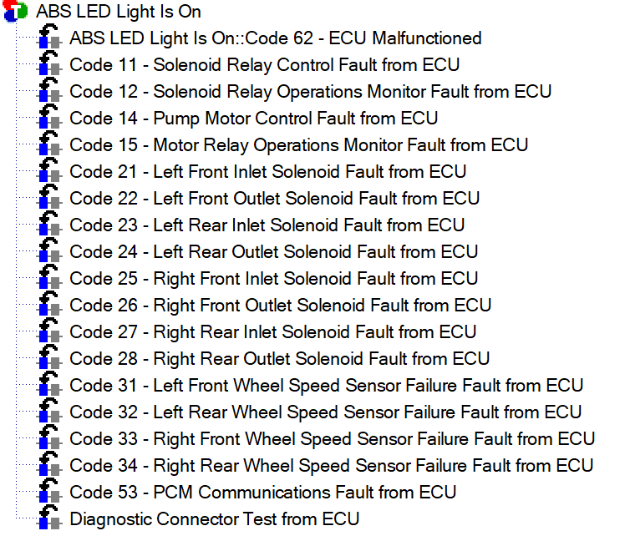The height and width of the screenshot is (536, 625).
Task: Select the ABS LED Light Is On root node
Action: point(119,12)
